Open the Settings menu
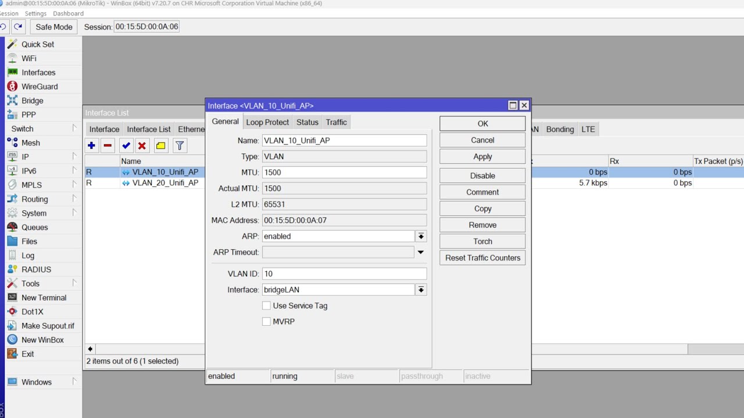The image size is (744, 418). pos(35,13)
